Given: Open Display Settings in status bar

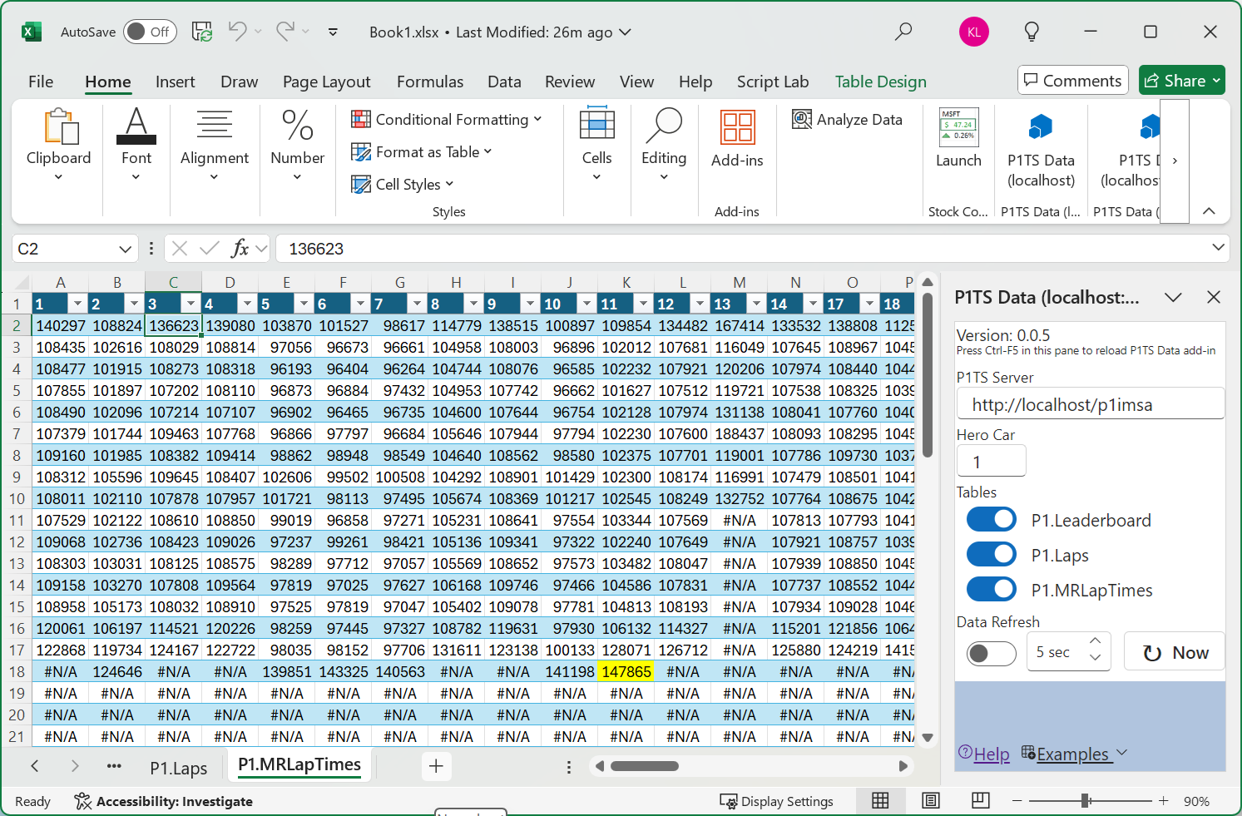Looking at the screenshot, I should click(x=776, y=801).
